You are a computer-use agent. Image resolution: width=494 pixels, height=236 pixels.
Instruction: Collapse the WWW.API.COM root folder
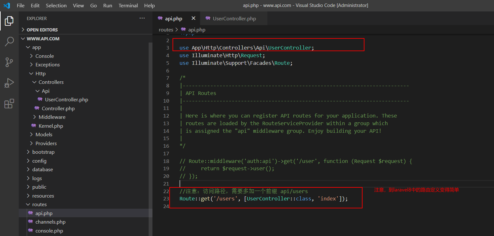pos(23,38)
